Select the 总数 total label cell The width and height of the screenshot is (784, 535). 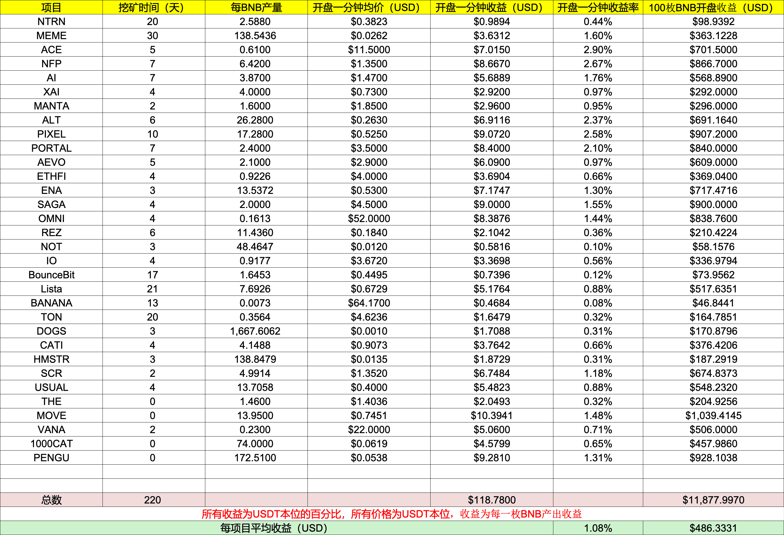tap(51, 500)
